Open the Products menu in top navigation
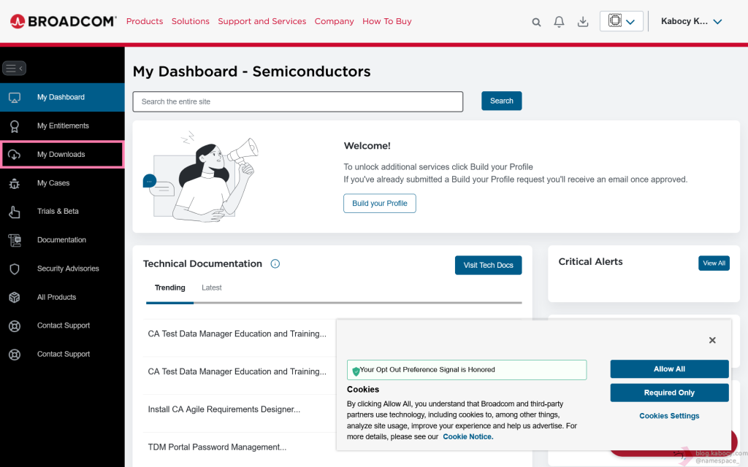The image size is (748, 467). (x=145, y=21)
